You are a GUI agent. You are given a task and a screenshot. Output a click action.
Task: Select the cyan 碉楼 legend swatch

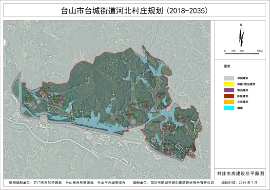(229, 108)
